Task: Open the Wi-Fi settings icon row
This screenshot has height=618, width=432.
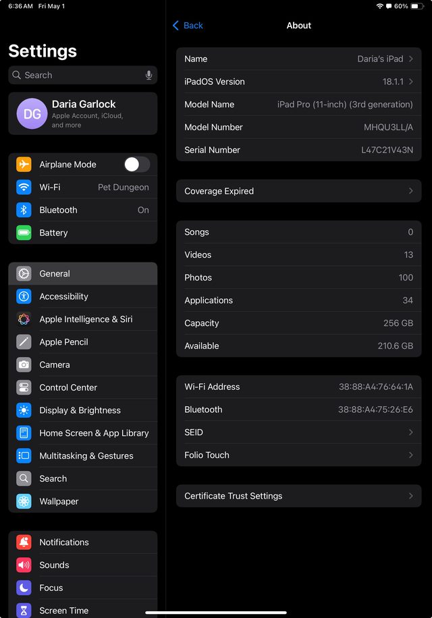Action: pos(24,187)
